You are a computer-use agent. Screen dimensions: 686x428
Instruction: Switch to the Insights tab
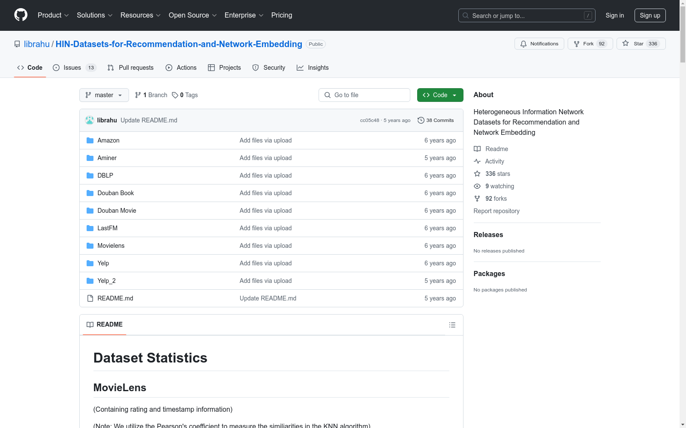[x=313, y=68]
